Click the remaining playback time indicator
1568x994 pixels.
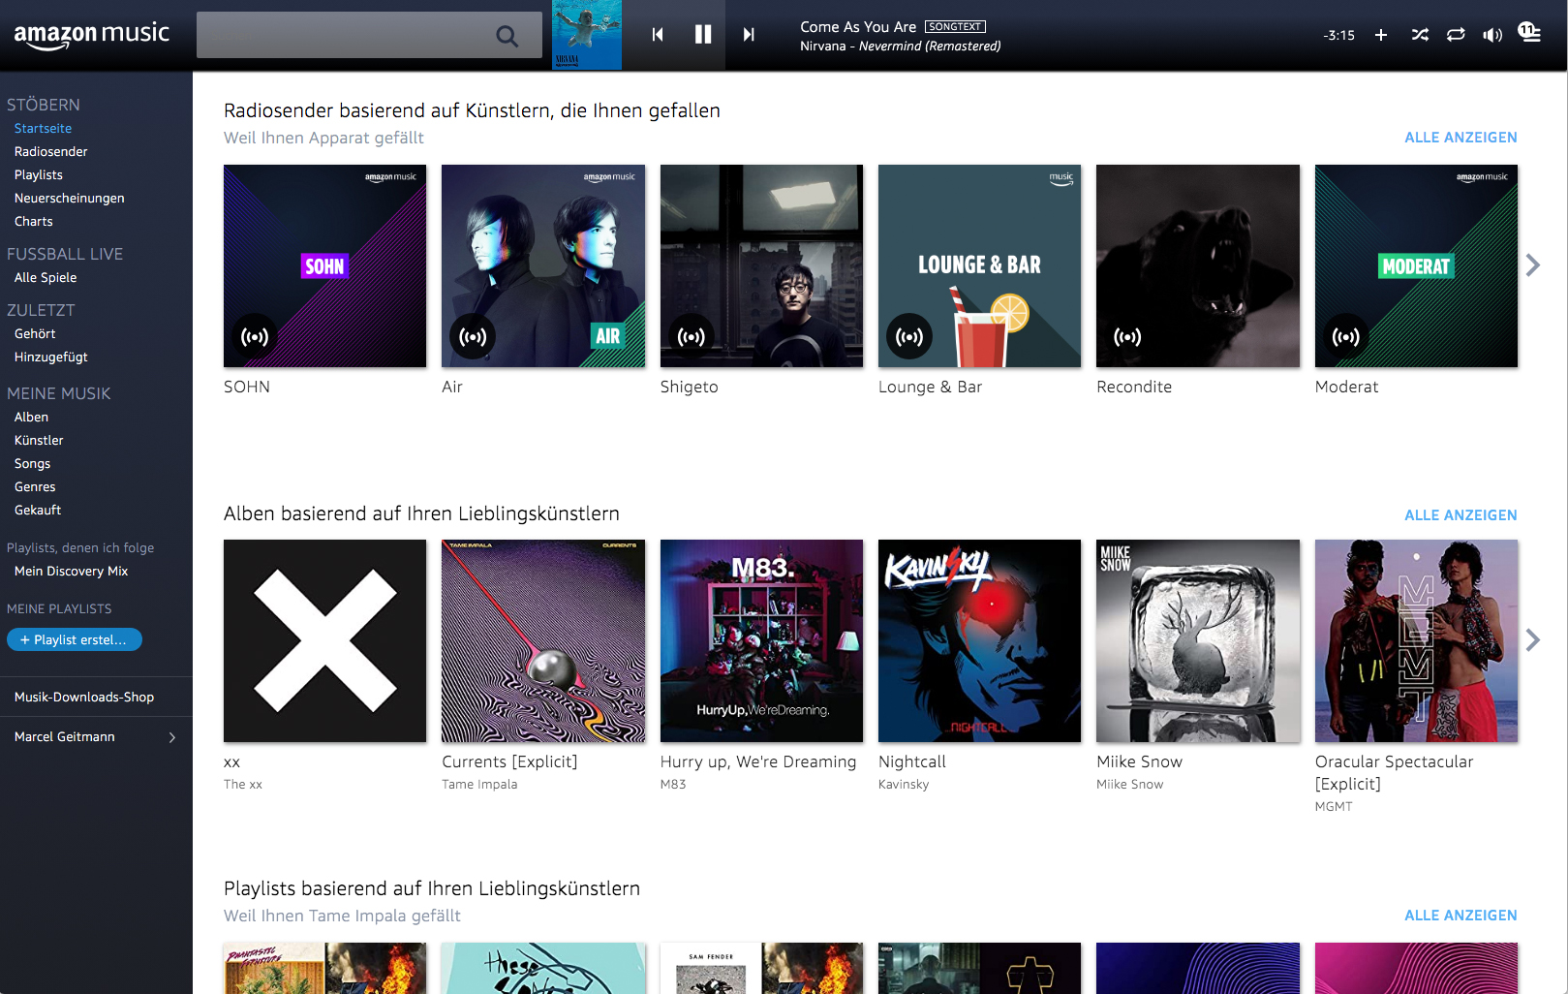click(1338, 35)
